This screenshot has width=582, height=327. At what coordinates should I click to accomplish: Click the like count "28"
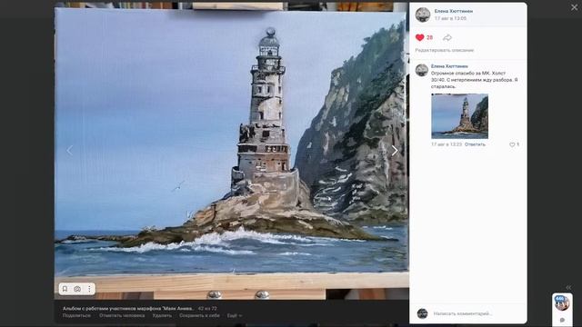429,37
